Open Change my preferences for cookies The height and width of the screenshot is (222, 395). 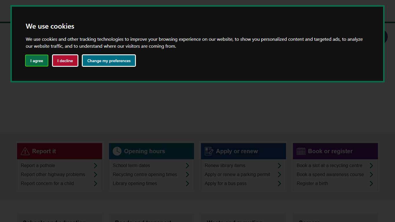pos(109,61)
